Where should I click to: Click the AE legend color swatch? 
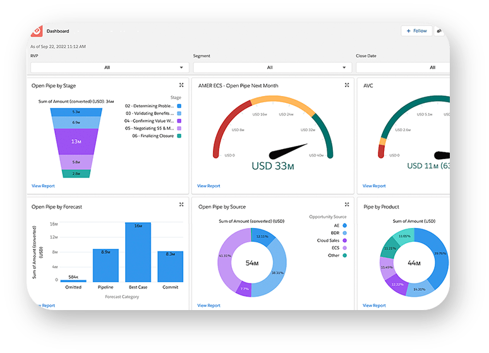pyautogui.click(x=346, y=225)
